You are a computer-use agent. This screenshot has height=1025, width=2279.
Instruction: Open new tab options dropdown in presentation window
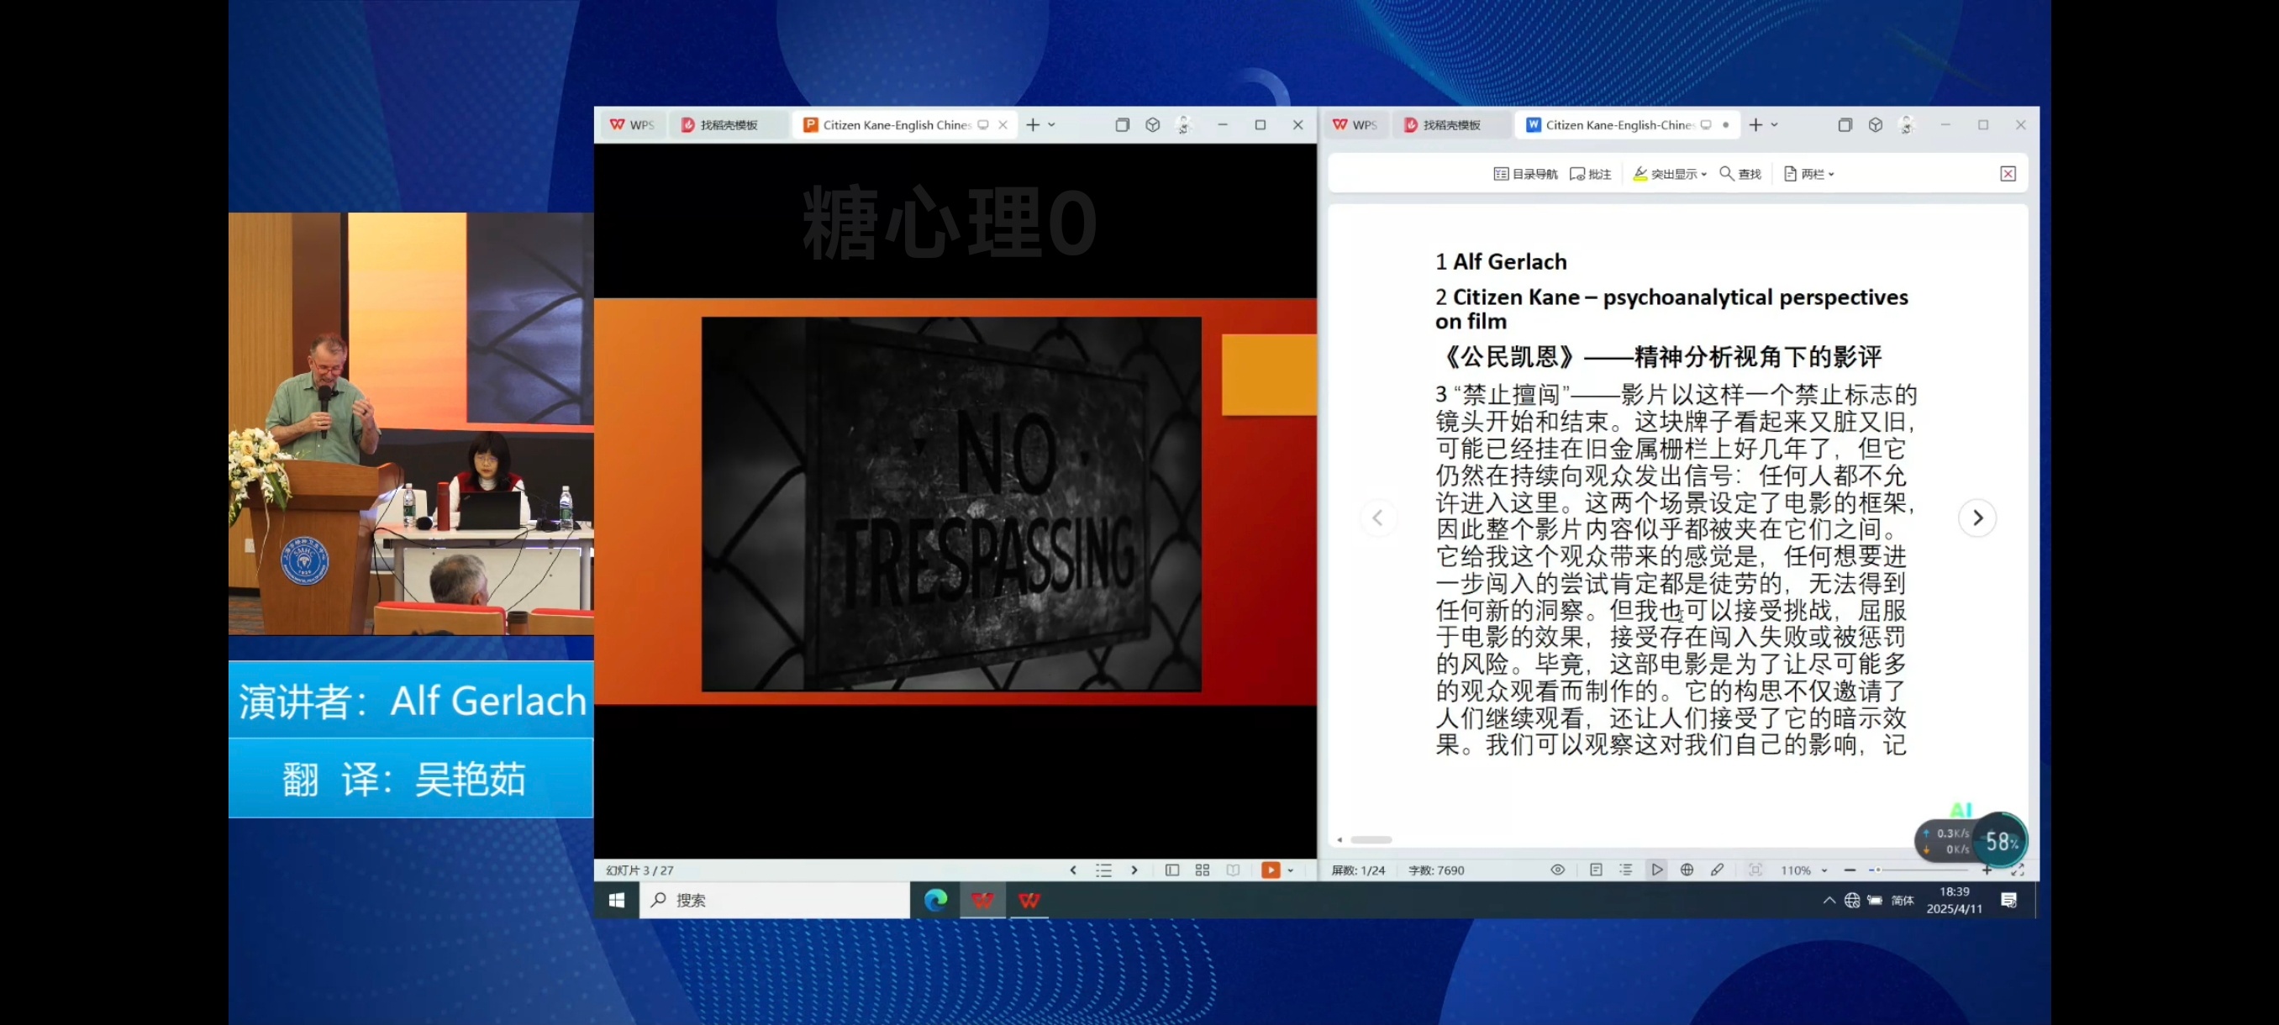tap(1052, 125)
